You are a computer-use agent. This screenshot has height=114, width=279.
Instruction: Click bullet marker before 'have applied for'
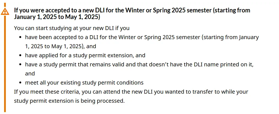click(20, 56)
